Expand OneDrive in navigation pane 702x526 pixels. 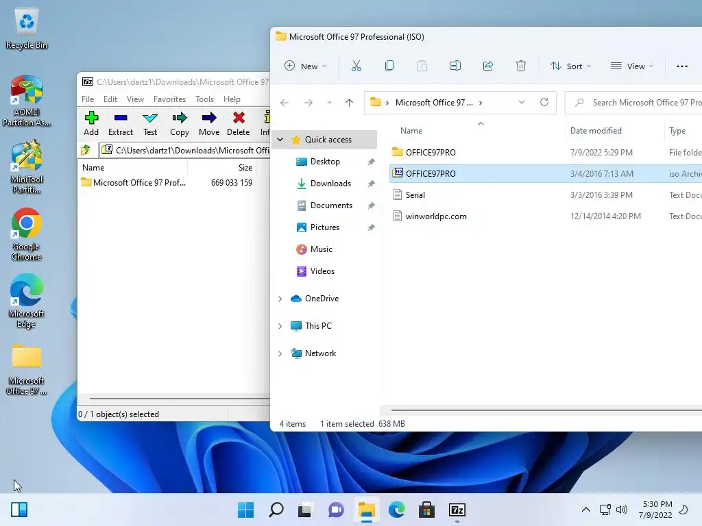pos(280,299)
